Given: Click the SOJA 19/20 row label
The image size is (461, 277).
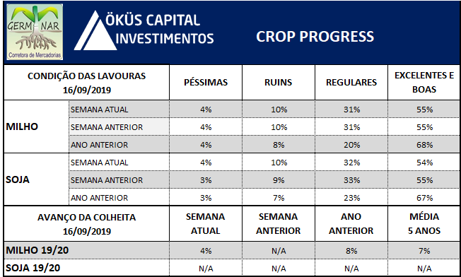Looking at the screenshot, I should [33, 268].
